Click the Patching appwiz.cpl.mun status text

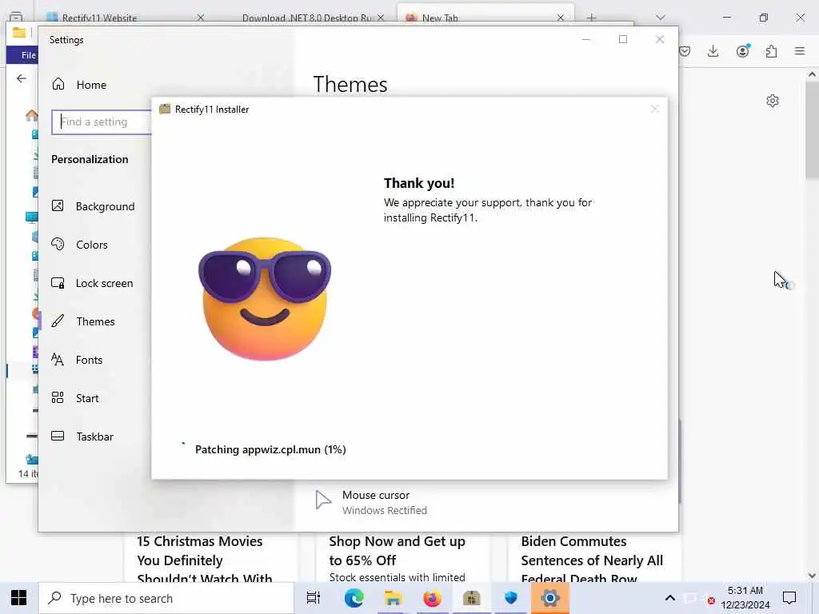[x=270, y=449]
